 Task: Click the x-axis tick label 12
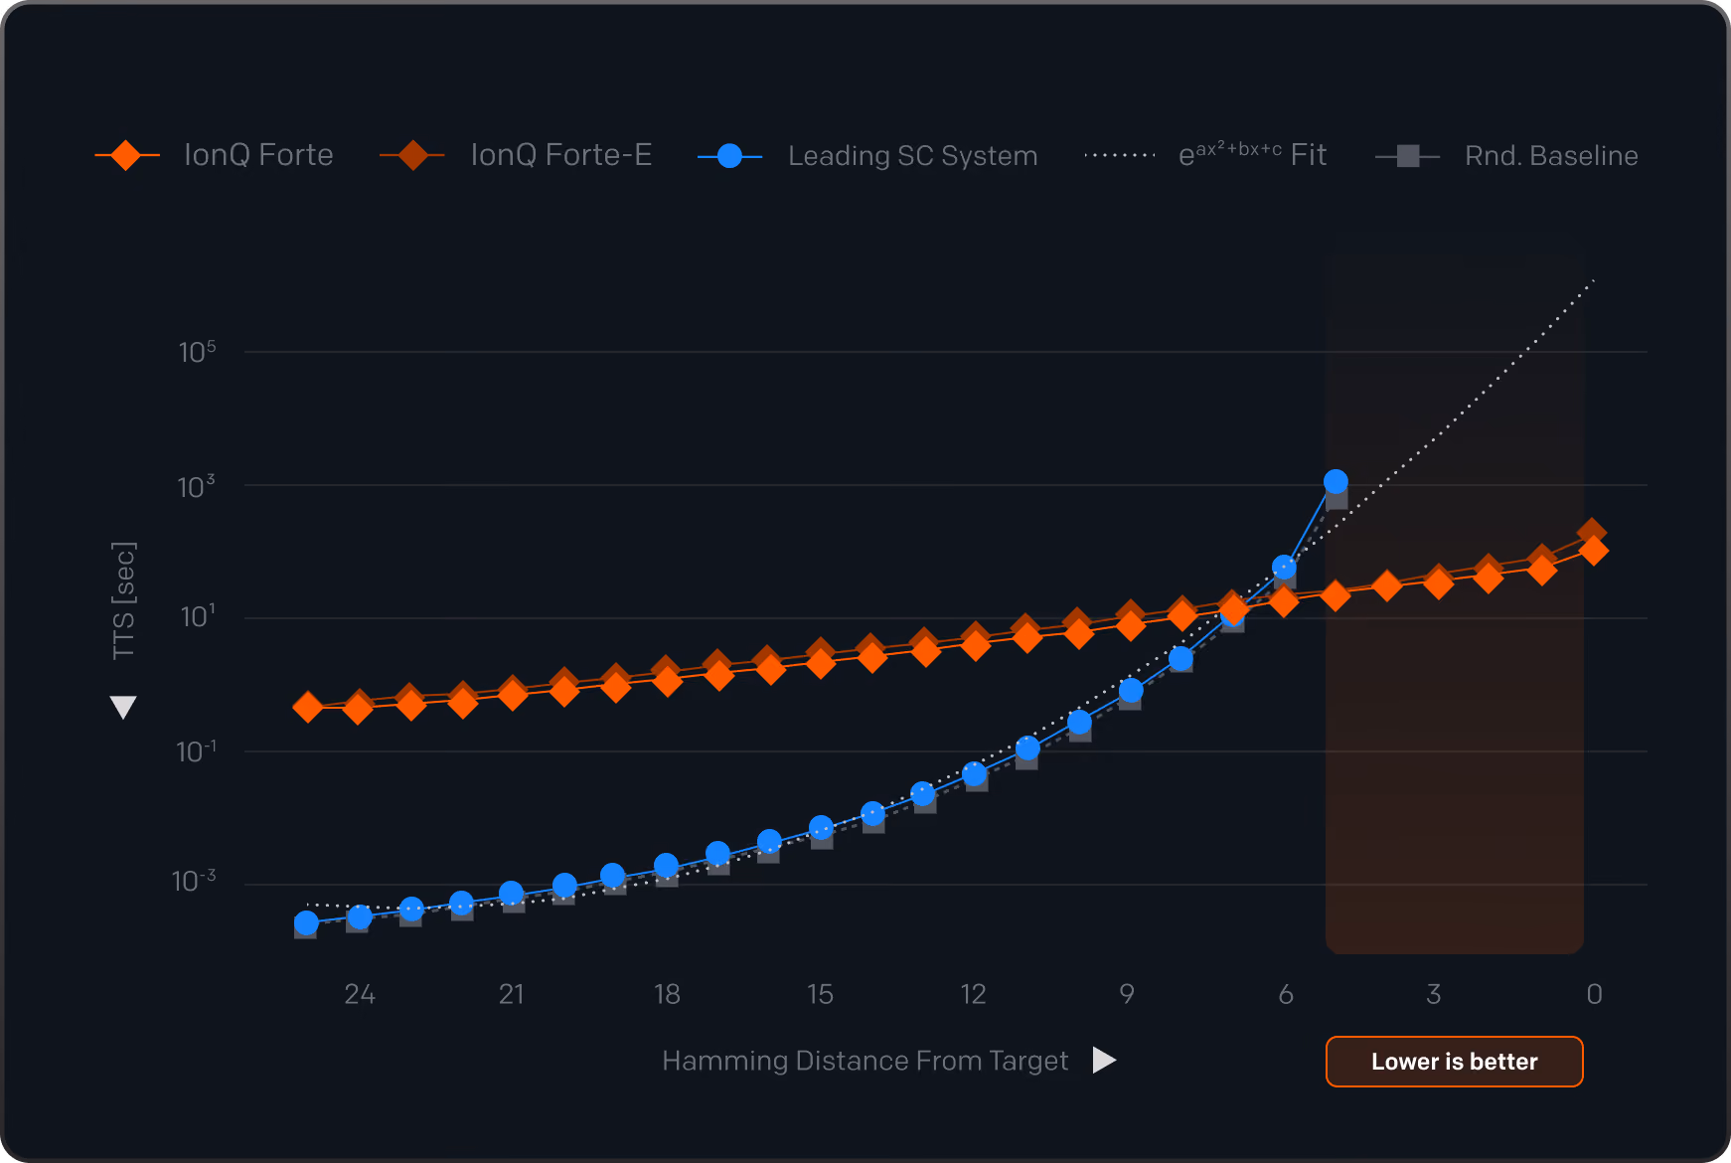(x=973, y=994)
